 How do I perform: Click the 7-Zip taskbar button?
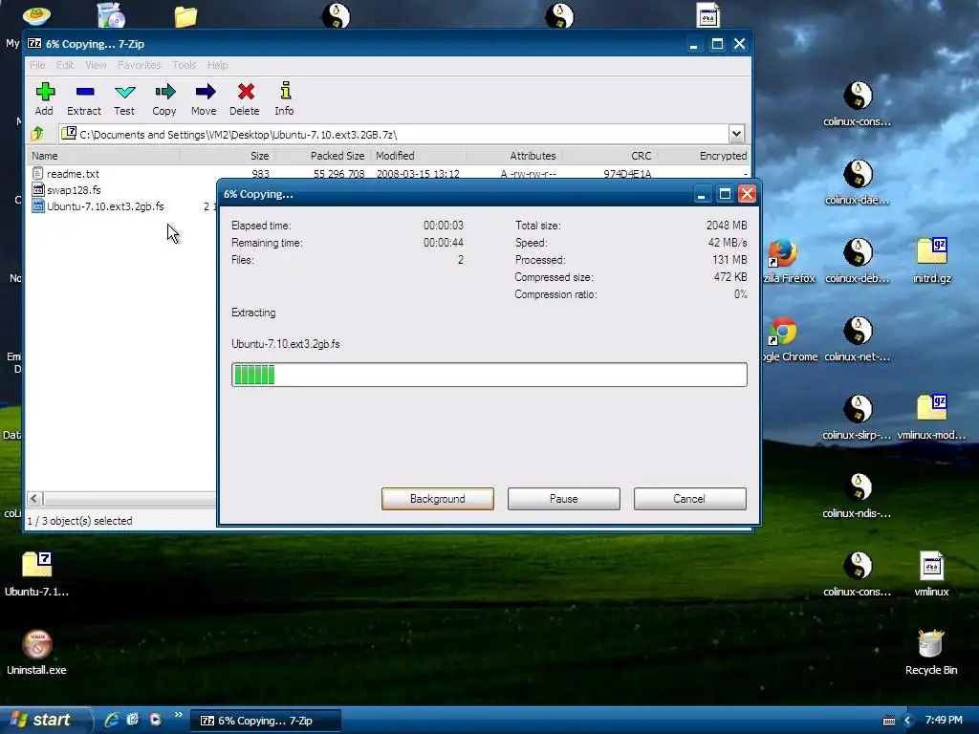point(266,721)
